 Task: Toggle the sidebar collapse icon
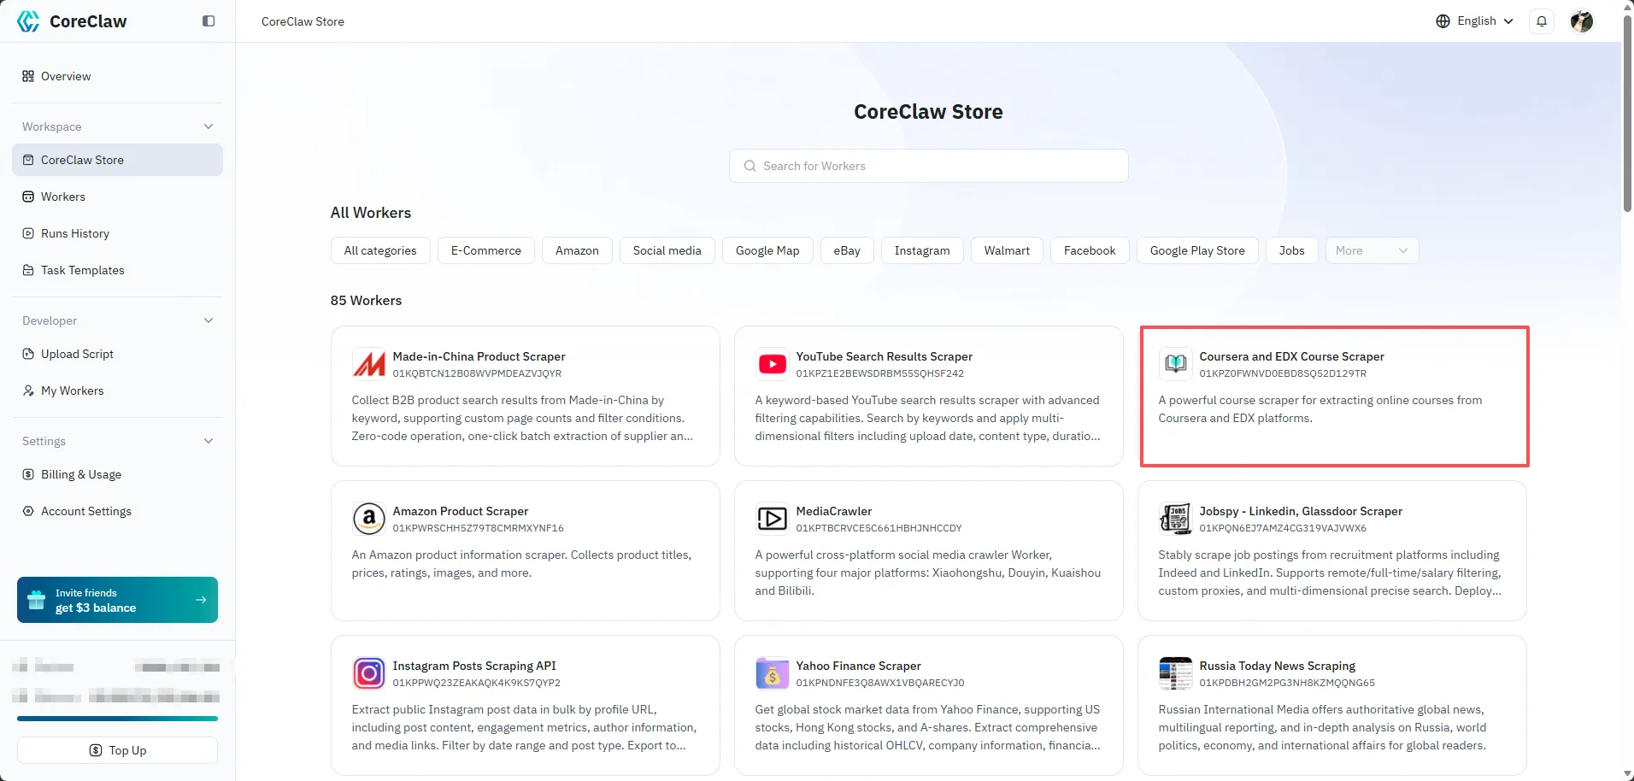click(x=209, y=21)
